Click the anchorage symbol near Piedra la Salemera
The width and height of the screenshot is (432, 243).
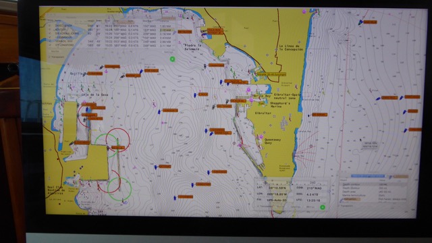[179, 43]
